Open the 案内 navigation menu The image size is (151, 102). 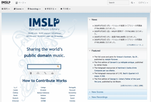(x=6, y=9)
